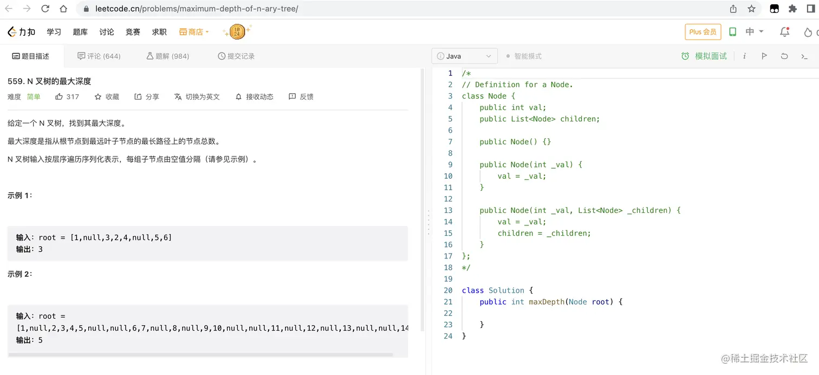Click 接收动态 bell option
Image resolution: width=819 pixels, height=375 pixels.
(255, 97)
